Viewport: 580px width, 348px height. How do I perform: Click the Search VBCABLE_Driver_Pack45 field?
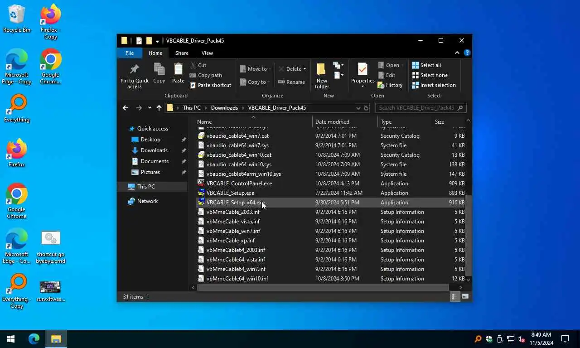click(420, 108)
